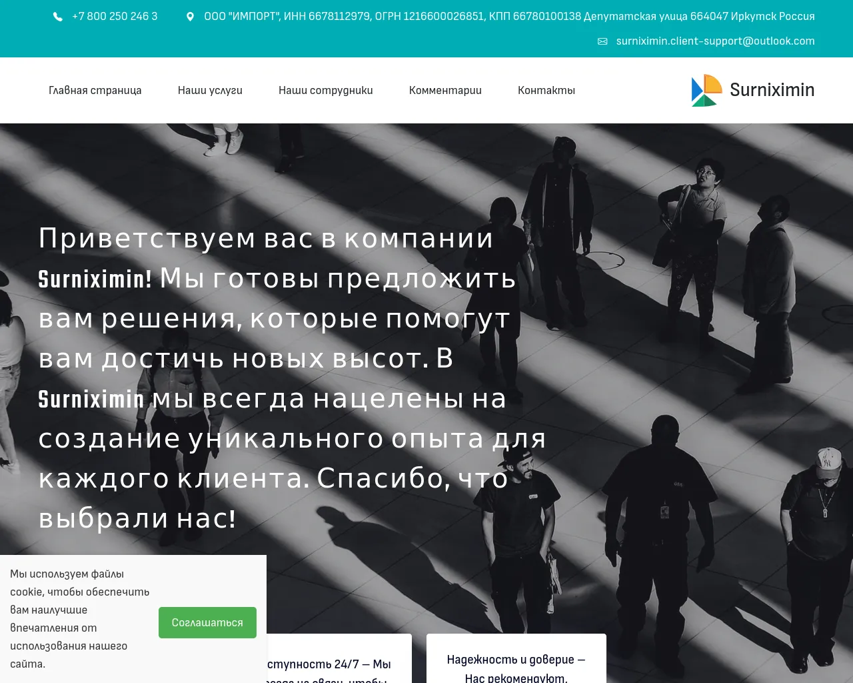Click the hero heading starting with Приветствуем

tap(293, 378)
